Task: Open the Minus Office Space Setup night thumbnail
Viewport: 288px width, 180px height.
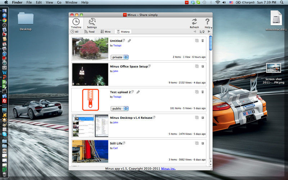Action: point(90,75)
